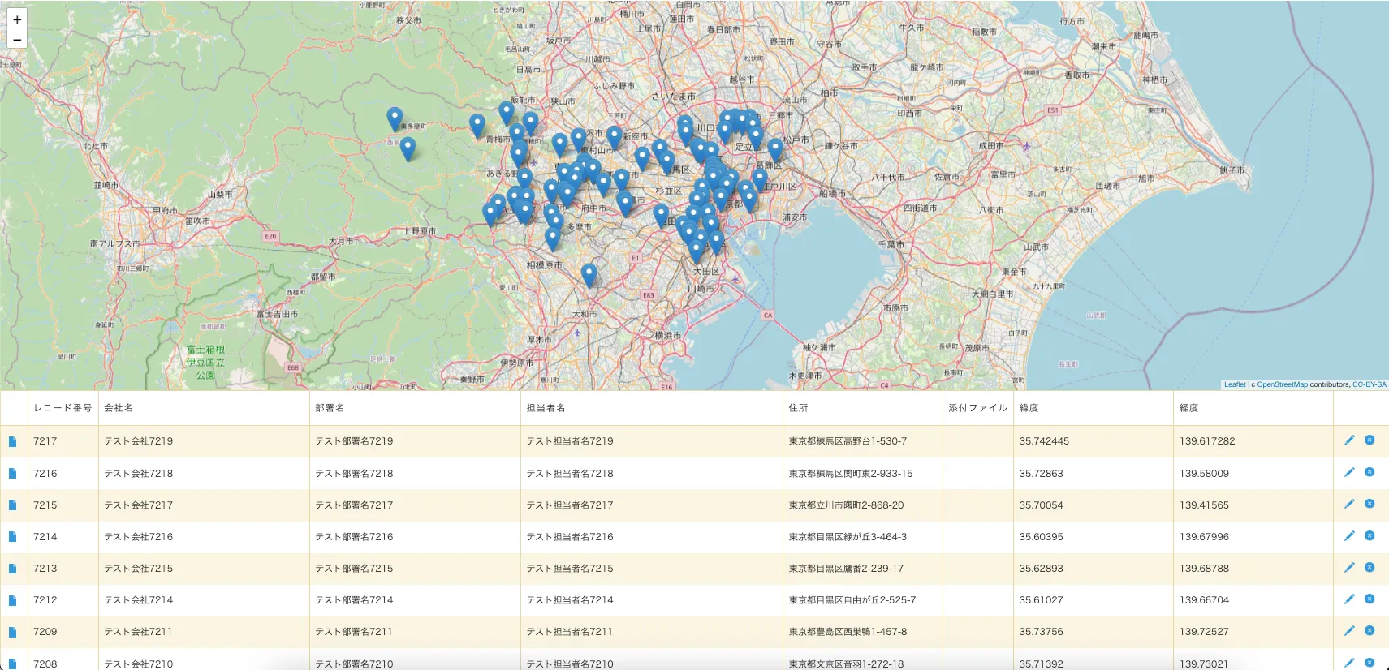Edit record 7214 with the pencil icon
Viewport: 1389px width, 670px height.
(1349, 536)
